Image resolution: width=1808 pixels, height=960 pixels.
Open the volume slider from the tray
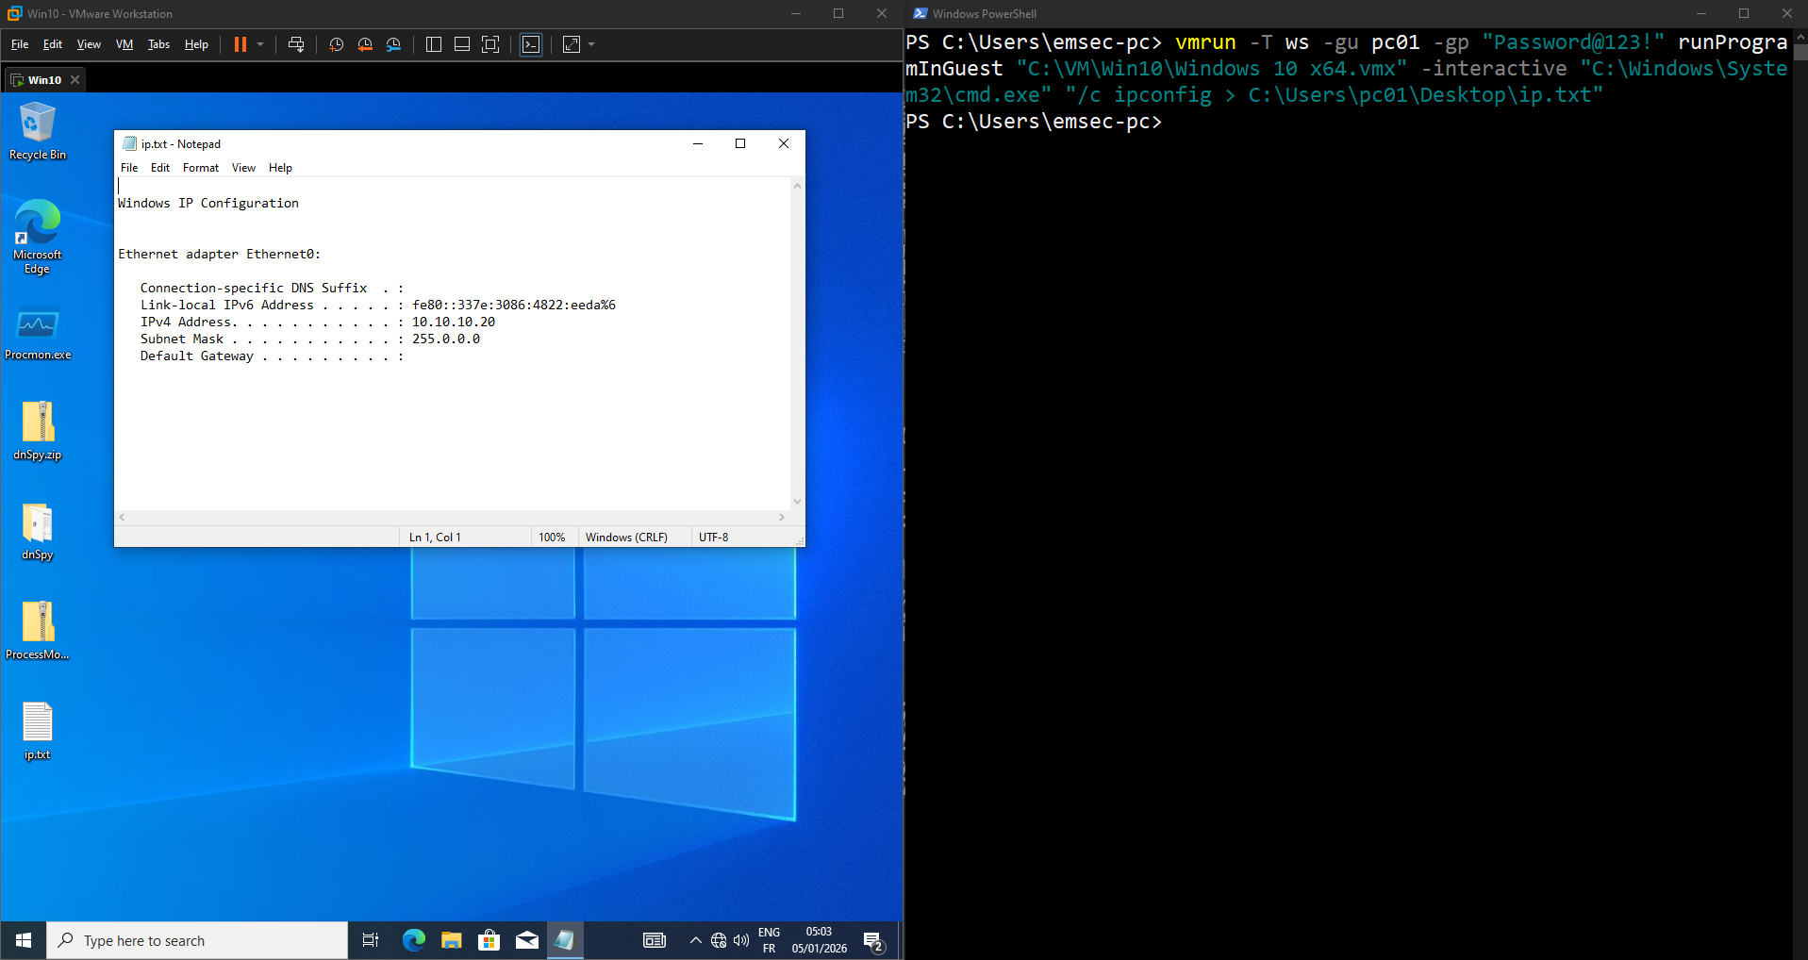[740, 940]
